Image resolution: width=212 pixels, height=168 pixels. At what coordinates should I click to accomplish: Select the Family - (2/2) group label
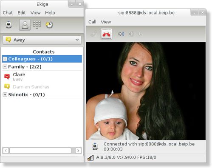[25, 67]
